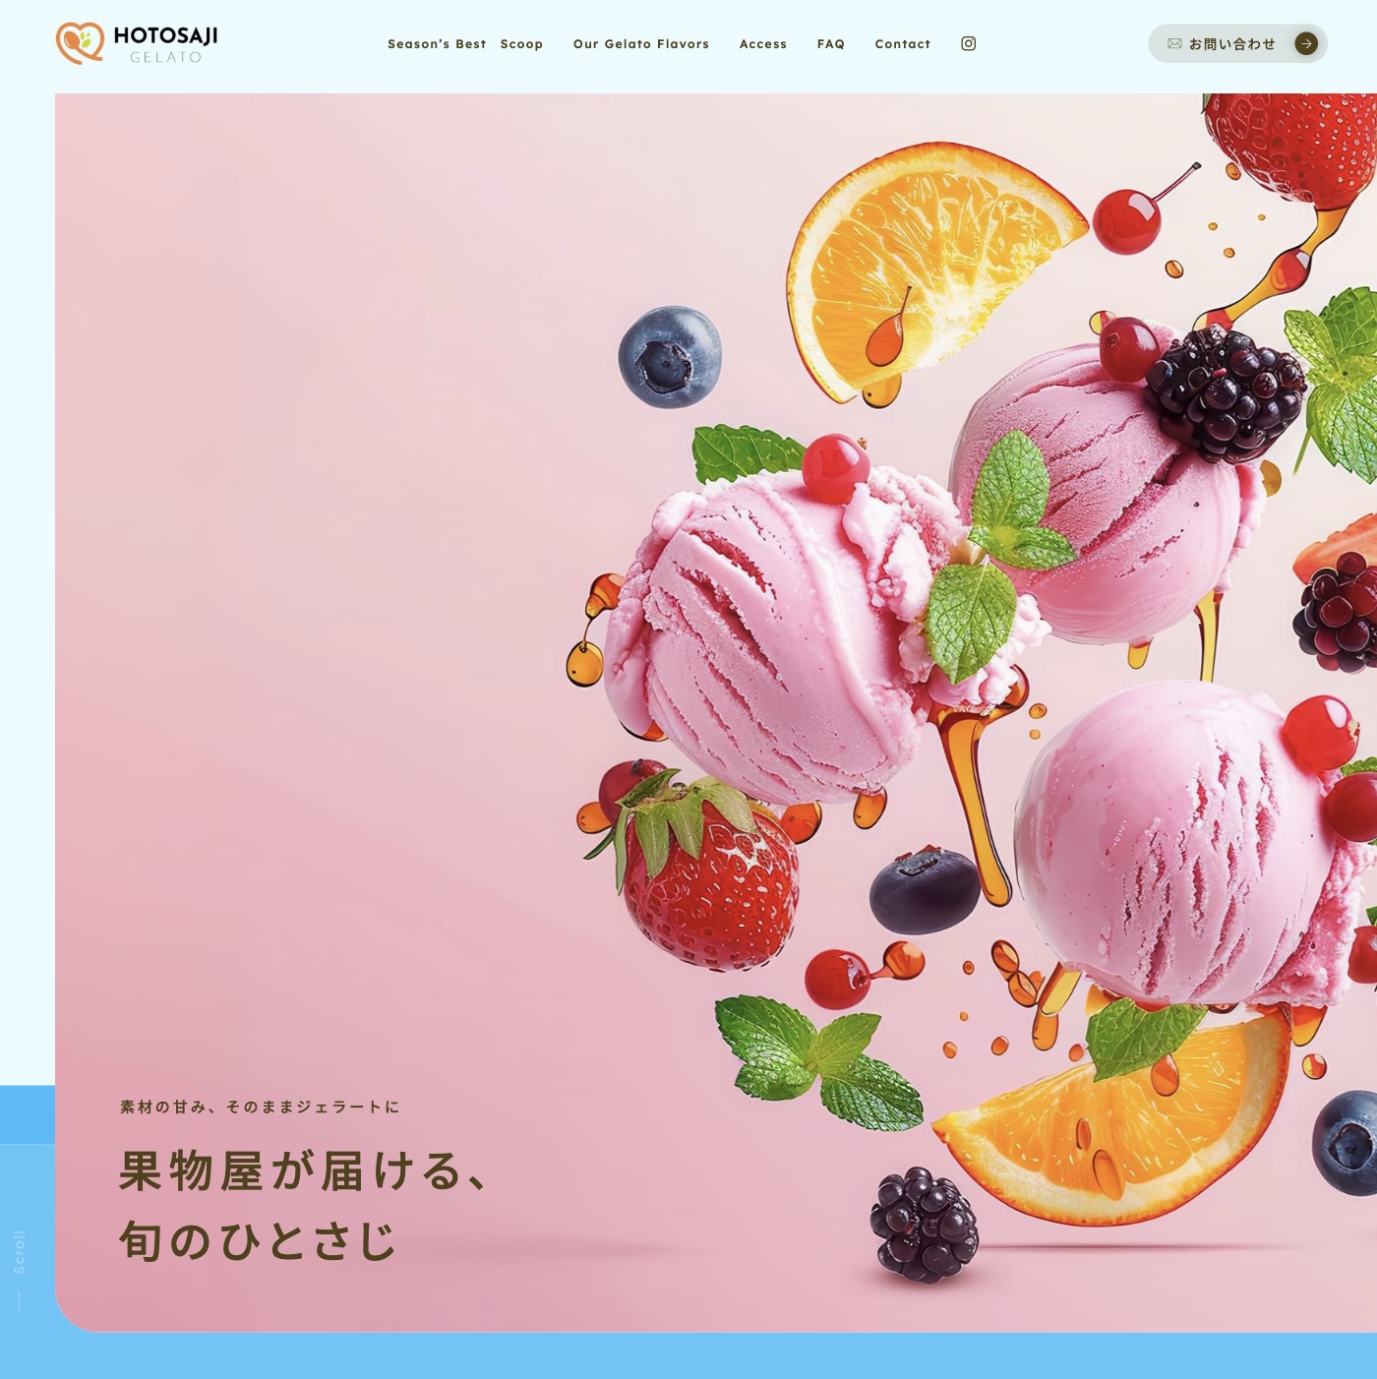Click the HOTOSAJI GELATO logo text

click(x=165, y=44)
